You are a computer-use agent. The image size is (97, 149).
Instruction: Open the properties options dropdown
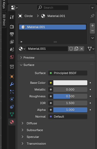[x=92, y=8]
